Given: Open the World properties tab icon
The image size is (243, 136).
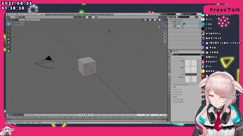Looking at the screenshot, I should pos(169,71).
